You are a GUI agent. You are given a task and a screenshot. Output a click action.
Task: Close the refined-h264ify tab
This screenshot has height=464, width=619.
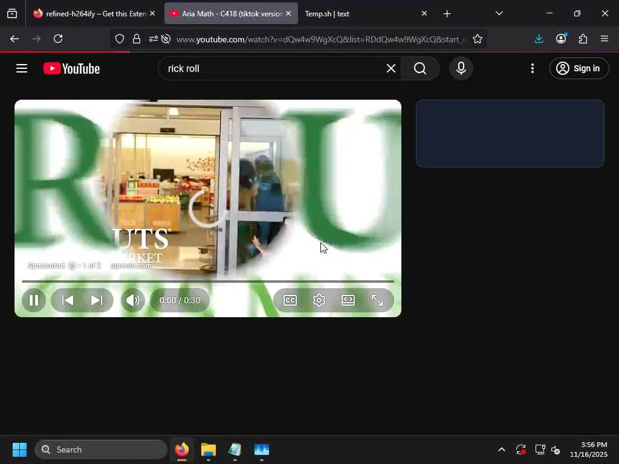tap(152, 13)
